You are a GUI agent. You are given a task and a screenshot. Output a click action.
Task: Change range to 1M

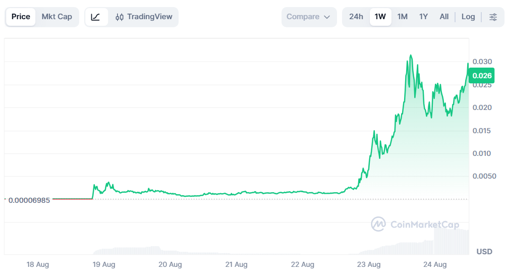tap(402, 17)
